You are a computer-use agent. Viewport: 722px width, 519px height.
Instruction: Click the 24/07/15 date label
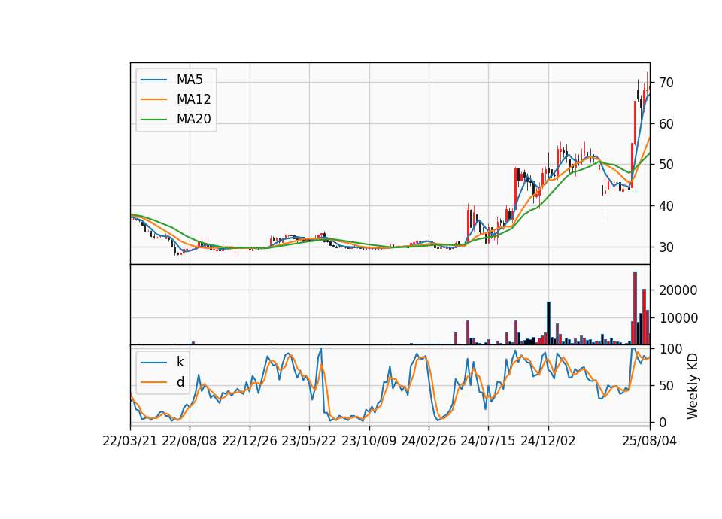click(488, 441)
